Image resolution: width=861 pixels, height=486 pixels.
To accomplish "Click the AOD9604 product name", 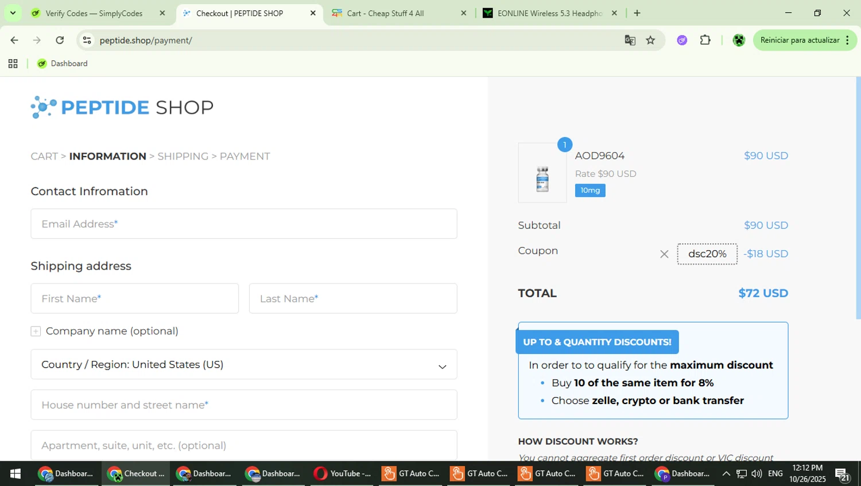I will coord(600,156).
